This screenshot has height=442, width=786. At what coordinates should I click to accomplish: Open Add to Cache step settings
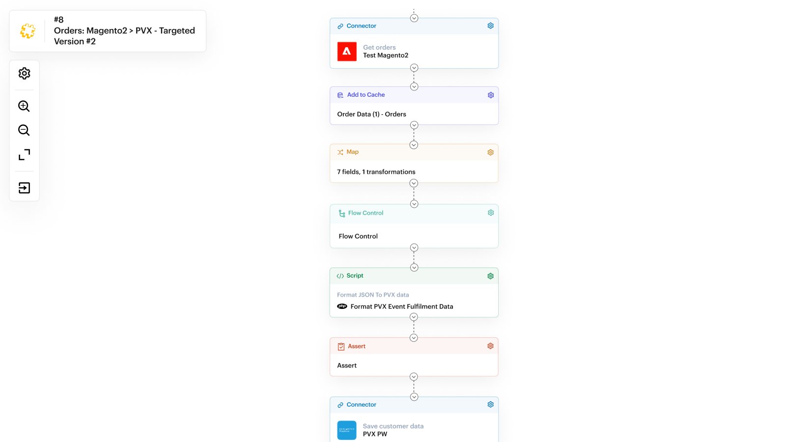tap(490, 95)
